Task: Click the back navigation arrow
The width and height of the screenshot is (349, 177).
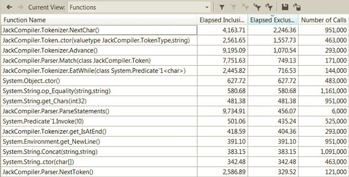Action: click(9, 7)
